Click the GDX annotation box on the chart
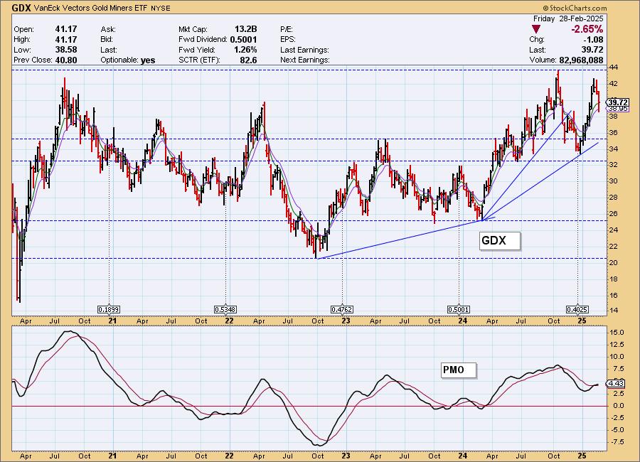Viewport: 640px width, 462px height. [x=500, y=241]
